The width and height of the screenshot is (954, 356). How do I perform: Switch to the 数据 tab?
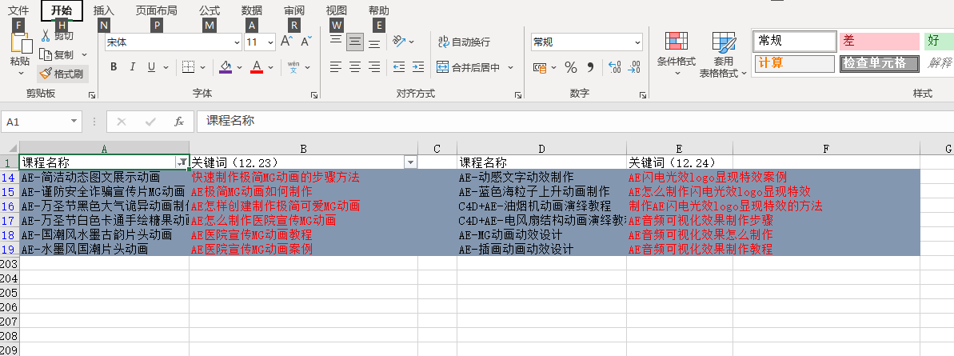[252, 10]
